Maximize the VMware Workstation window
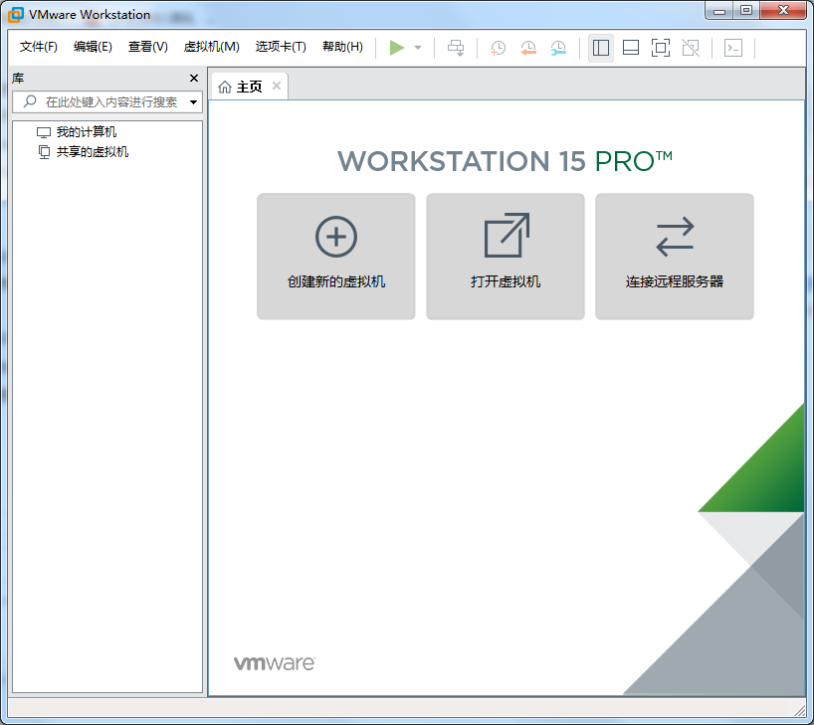 (746, 10)
